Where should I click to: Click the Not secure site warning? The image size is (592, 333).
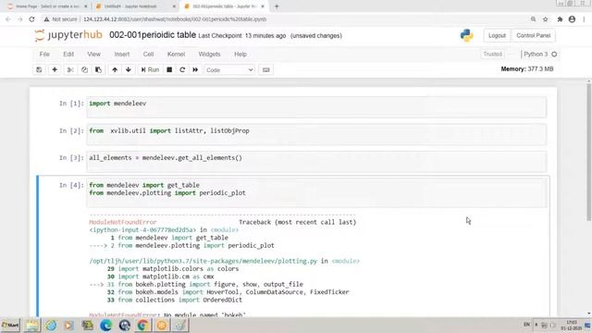coord(60,19)
